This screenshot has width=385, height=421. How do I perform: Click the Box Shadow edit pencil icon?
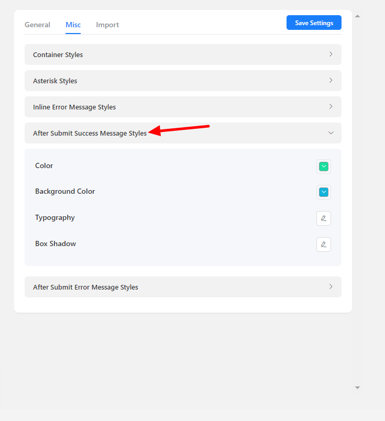[x=324, y=245]
